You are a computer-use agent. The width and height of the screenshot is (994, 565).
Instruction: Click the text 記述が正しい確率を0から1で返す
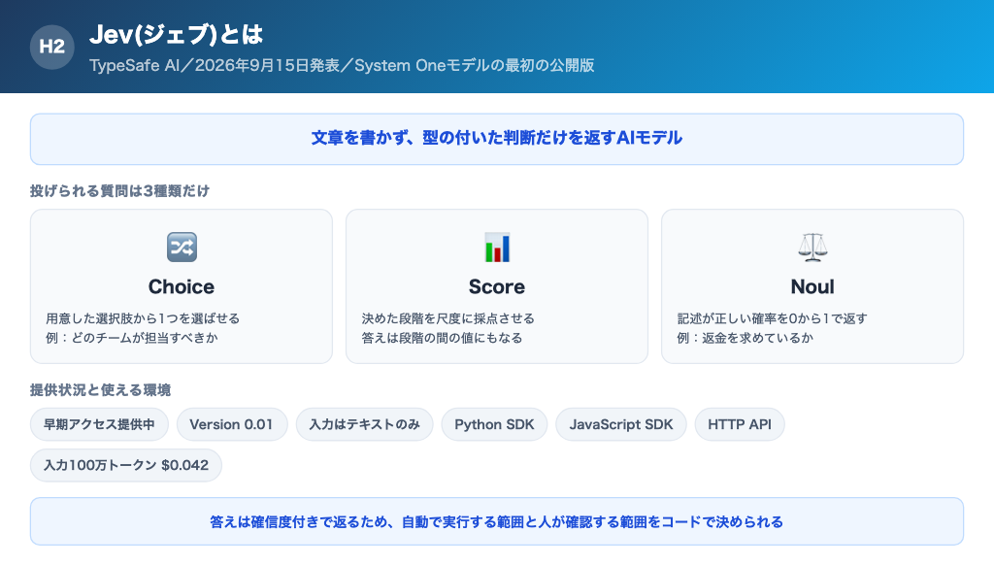click(772, 318)
